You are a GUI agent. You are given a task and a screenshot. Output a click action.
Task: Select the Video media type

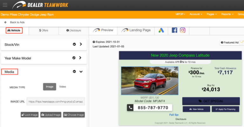(63, 87)
